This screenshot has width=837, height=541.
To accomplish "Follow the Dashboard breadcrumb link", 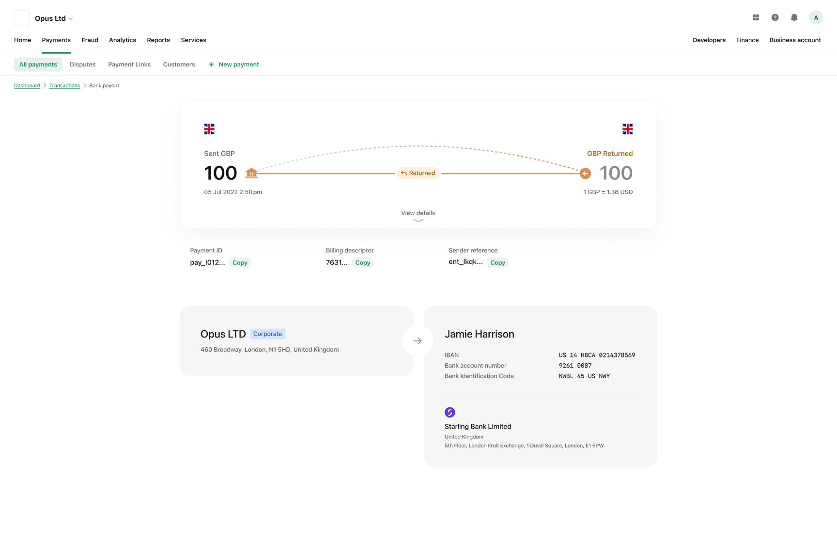I will (x=27, y=86).
